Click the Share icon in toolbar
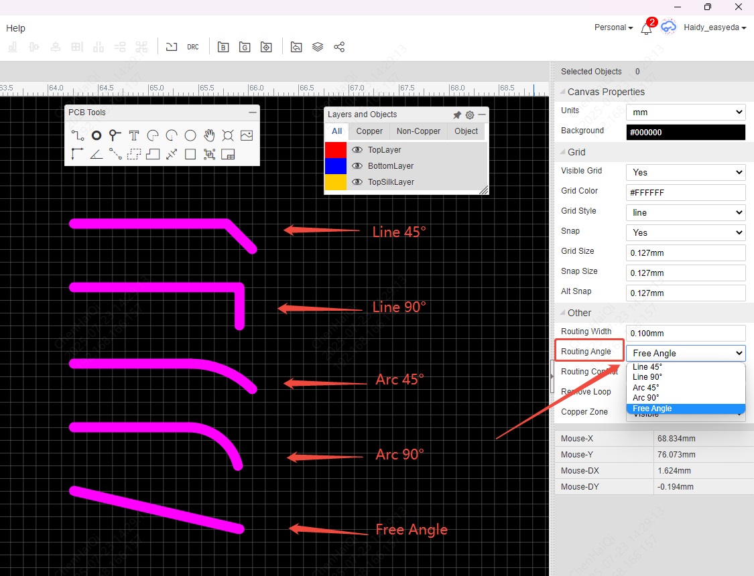 (339, 47)
